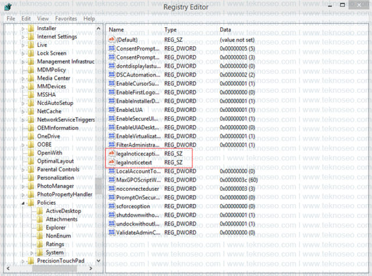
Task: Click the legalnoticecaption string value icon
Action: [x=112, y=154]
